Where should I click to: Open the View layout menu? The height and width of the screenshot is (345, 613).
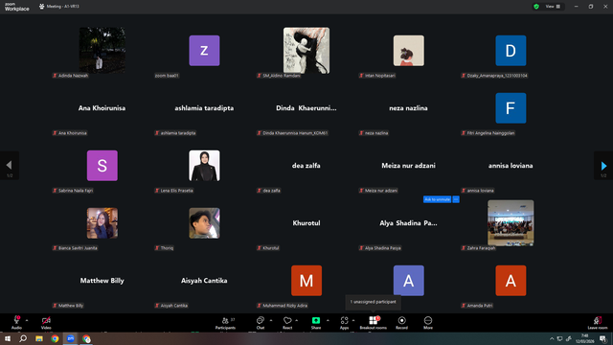[553, 7]
